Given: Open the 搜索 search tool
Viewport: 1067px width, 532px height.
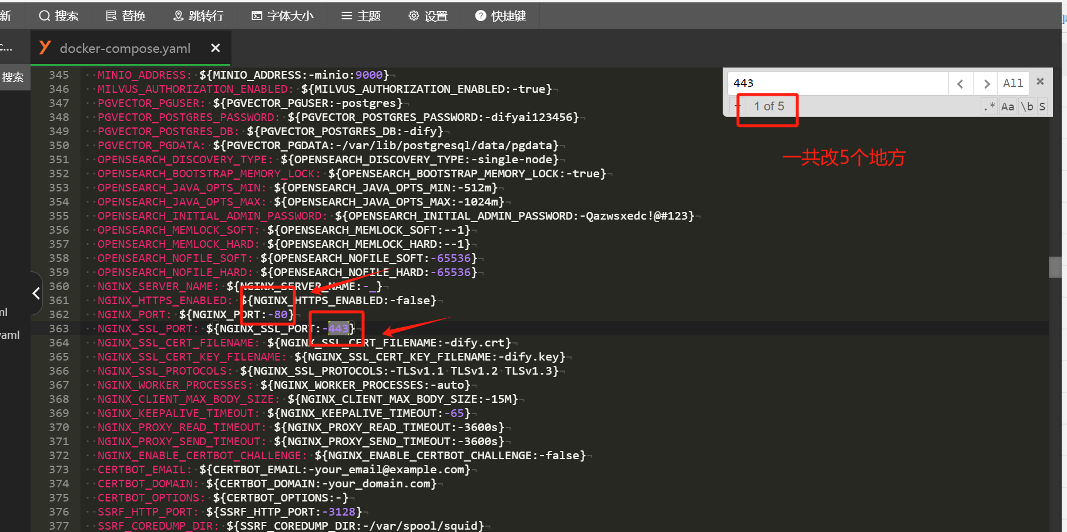Looking at the screenshot, I should pos(59,16).
